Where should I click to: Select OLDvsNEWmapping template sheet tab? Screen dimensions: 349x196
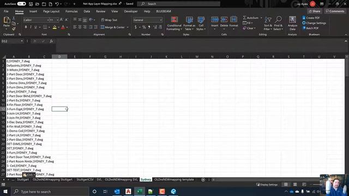click(174, 180)
